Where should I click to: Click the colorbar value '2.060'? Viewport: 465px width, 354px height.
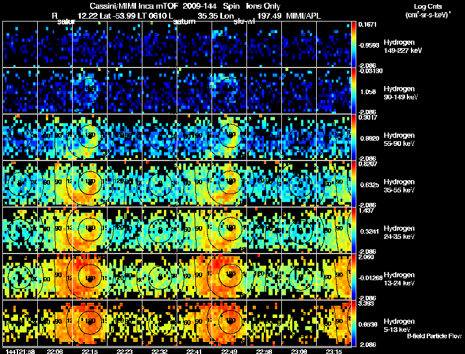(366, 257)
